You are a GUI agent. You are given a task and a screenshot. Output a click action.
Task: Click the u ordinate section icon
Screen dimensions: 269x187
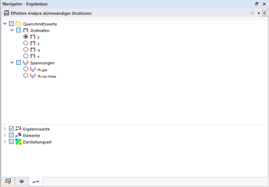(33, 50)
